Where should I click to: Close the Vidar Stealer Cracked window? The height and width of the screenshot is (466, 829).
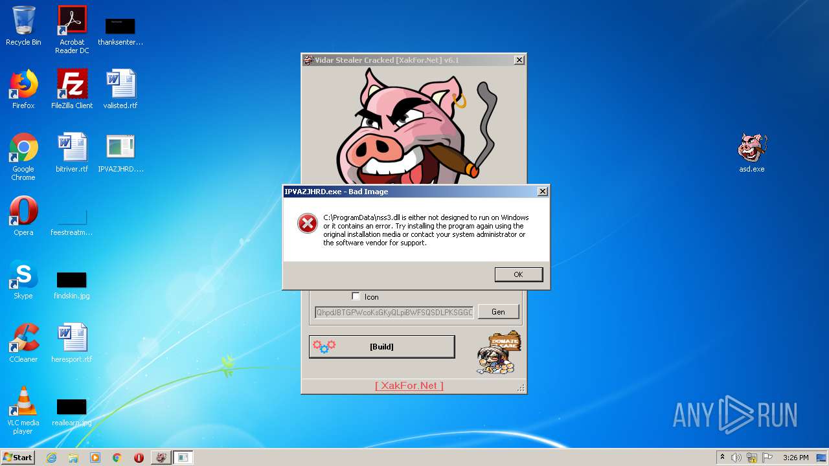(x=519, y=60)
